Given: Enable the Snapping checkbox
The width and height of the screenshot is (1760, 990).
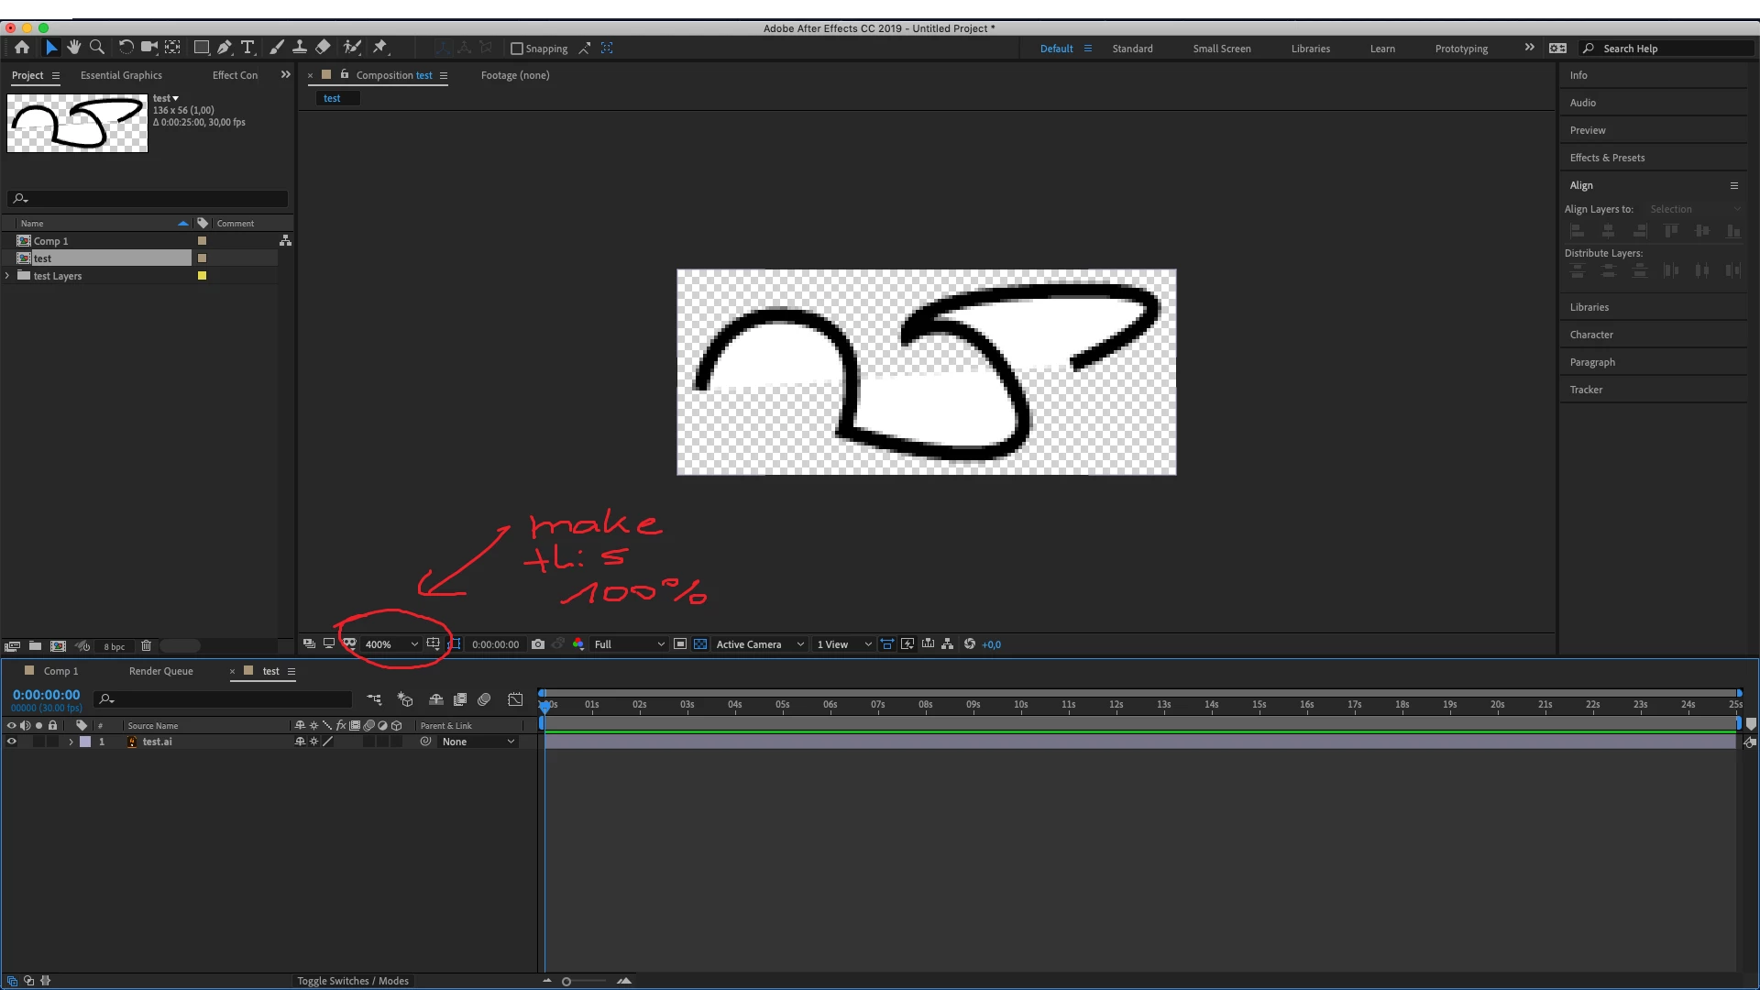Looking at the screenshot, I should pyautogui.click(x=517, y=49).
